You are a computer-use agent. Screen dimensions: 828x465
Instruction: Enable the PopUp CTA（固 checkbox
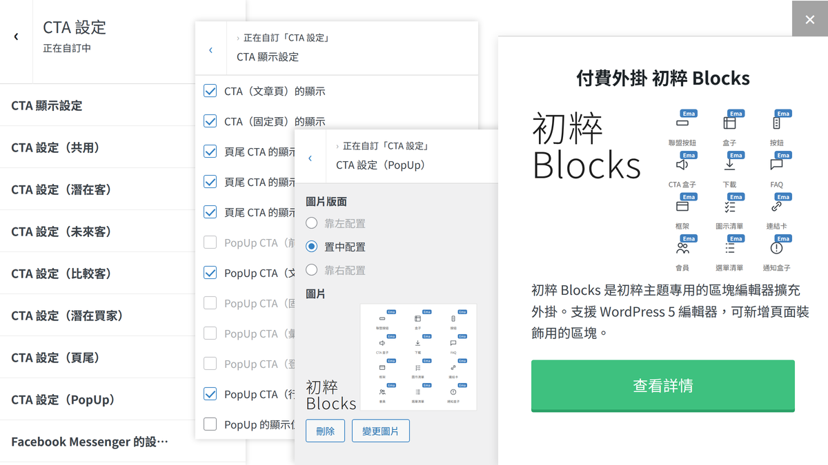(210, 303)
